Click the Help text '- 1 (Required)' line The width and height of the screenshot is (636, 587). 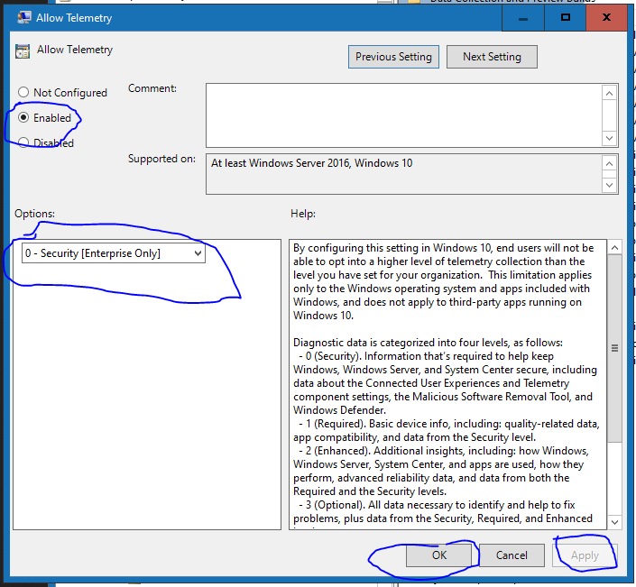[449, 424]
